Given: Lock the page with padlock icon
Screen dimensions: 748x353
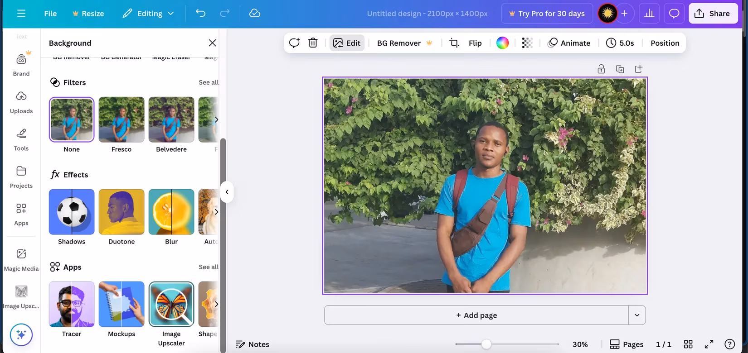Looking at the screenshot, I should (x=601, y=69).
